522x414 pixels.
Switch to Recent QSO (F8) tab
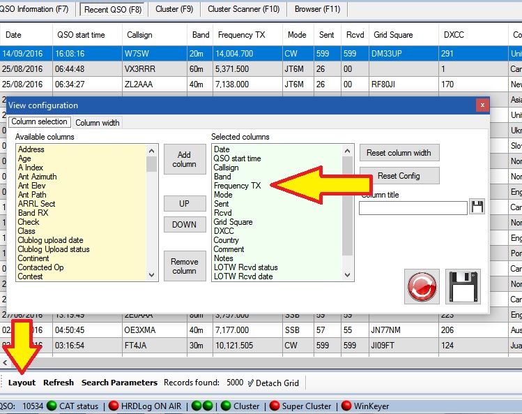click(x=112, y=10)
